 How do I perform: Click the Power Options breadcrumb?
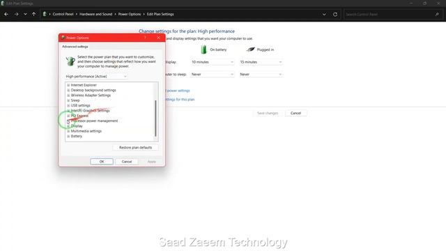point(130,14)
